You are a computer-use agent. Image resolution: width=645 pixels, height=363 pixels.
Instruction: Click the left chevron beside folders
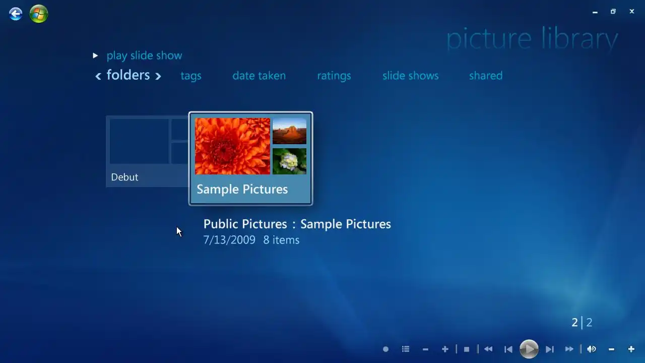(98, 76)
